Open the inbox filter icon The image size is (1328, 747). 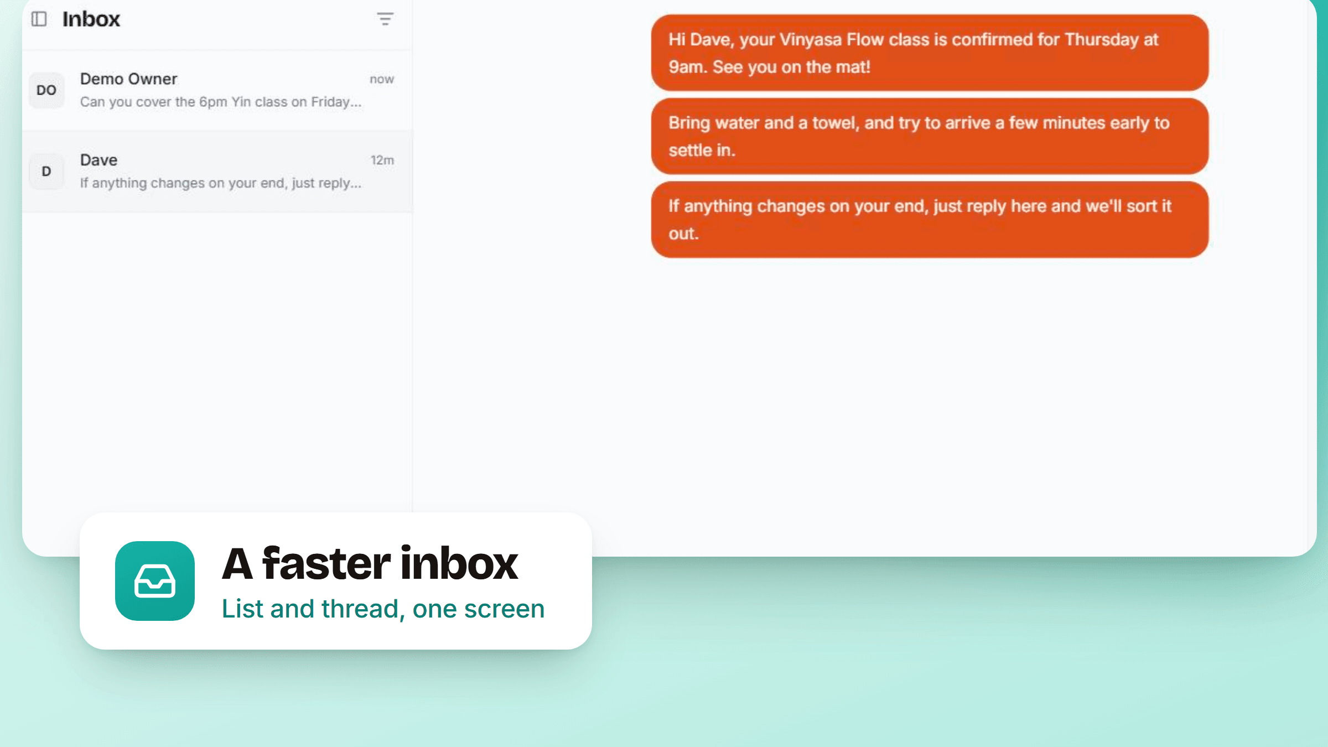click(385, 19)
